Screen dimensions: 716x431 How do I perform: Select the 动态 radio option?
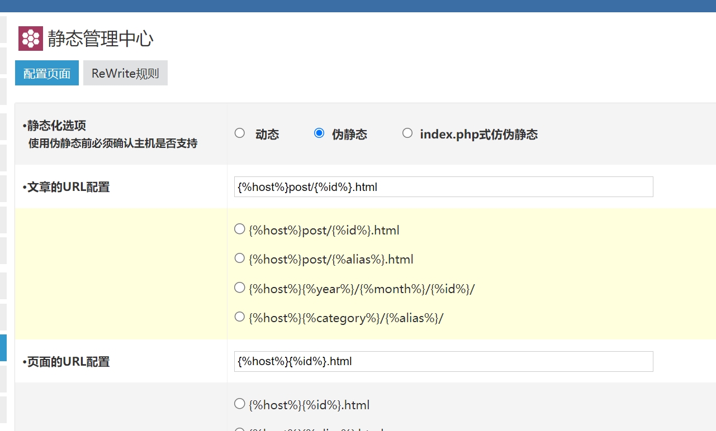click(240, 133)
